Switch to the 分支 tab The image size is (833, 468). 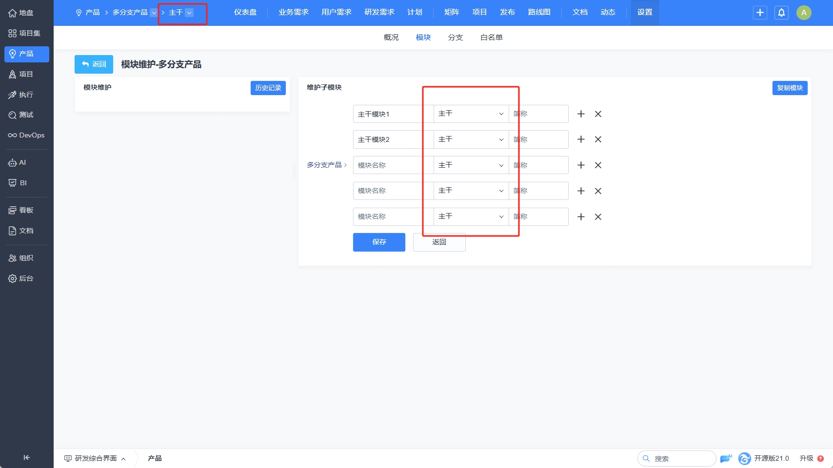[455, 38]
